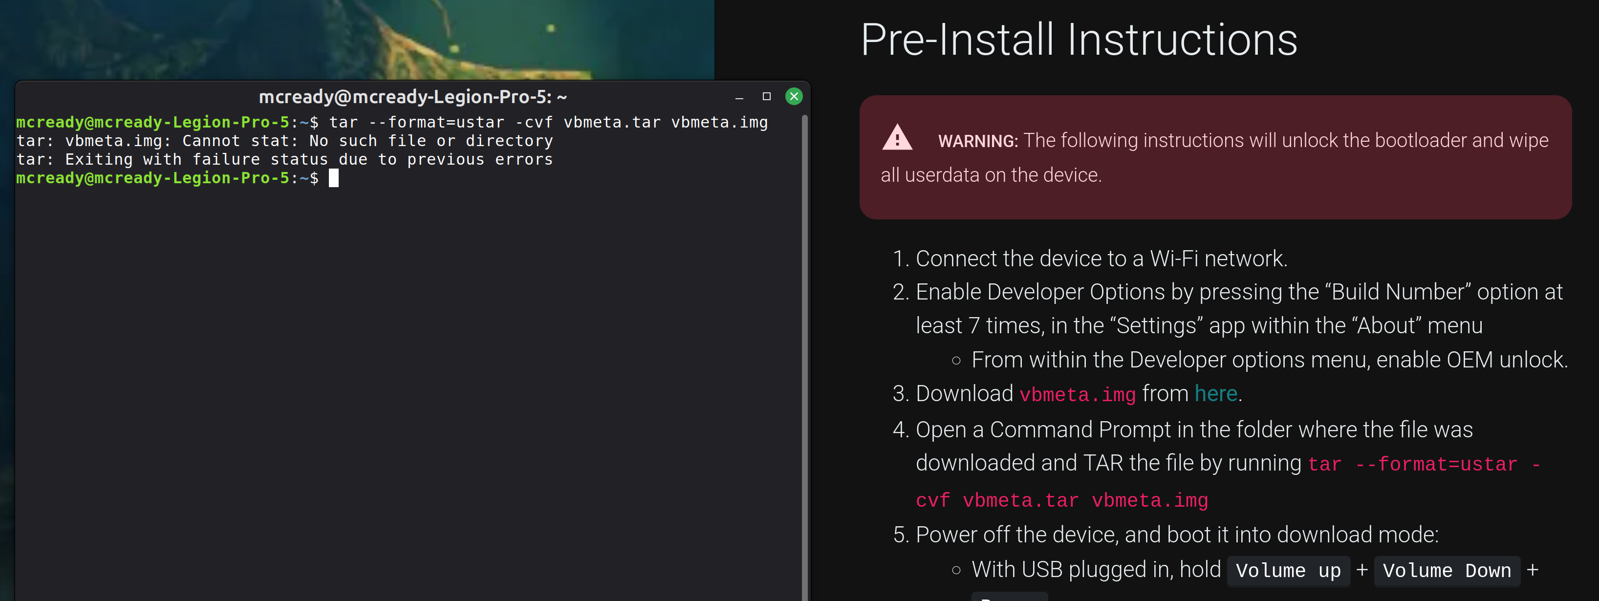Click the 'Exiting with failure status' line

(284, 160)
